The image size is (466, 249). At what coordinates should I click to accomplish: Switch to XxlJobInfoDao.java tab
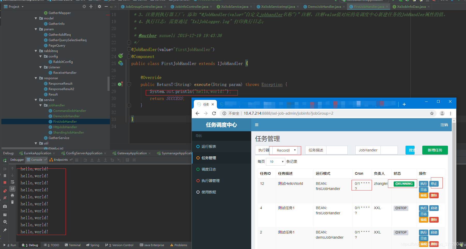click(411, 6)
